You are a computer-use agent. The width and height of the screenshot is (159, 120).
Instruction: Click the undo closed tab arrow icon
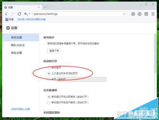(x=26, y=14)
